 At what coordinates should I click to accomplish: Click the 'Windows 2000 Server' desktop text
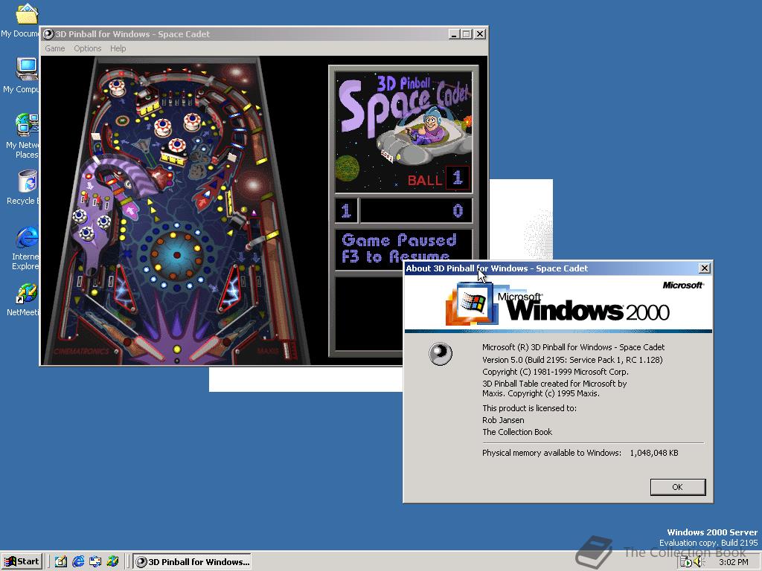pos(712,532)
